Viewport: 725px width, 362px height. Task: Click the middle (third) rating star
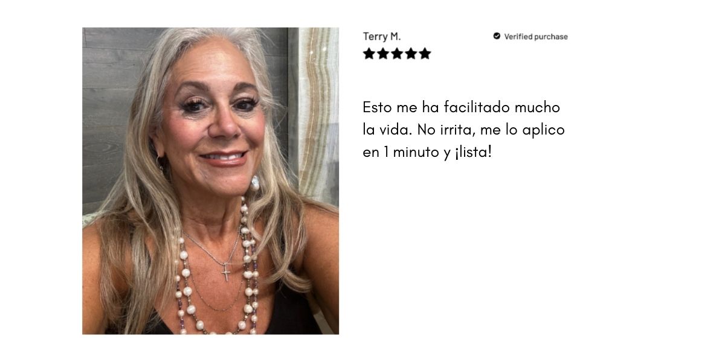coord(397,54)
